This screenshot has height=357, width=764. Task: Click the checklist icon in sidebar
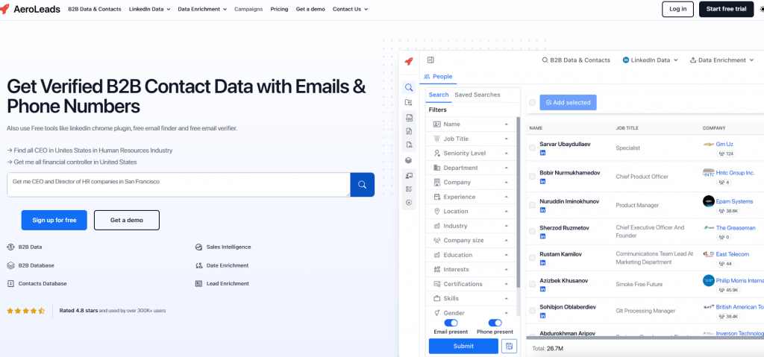point(409,189)
